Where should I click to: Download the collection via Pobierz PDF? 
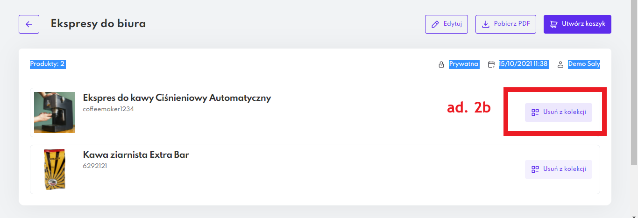pos(506,24)
